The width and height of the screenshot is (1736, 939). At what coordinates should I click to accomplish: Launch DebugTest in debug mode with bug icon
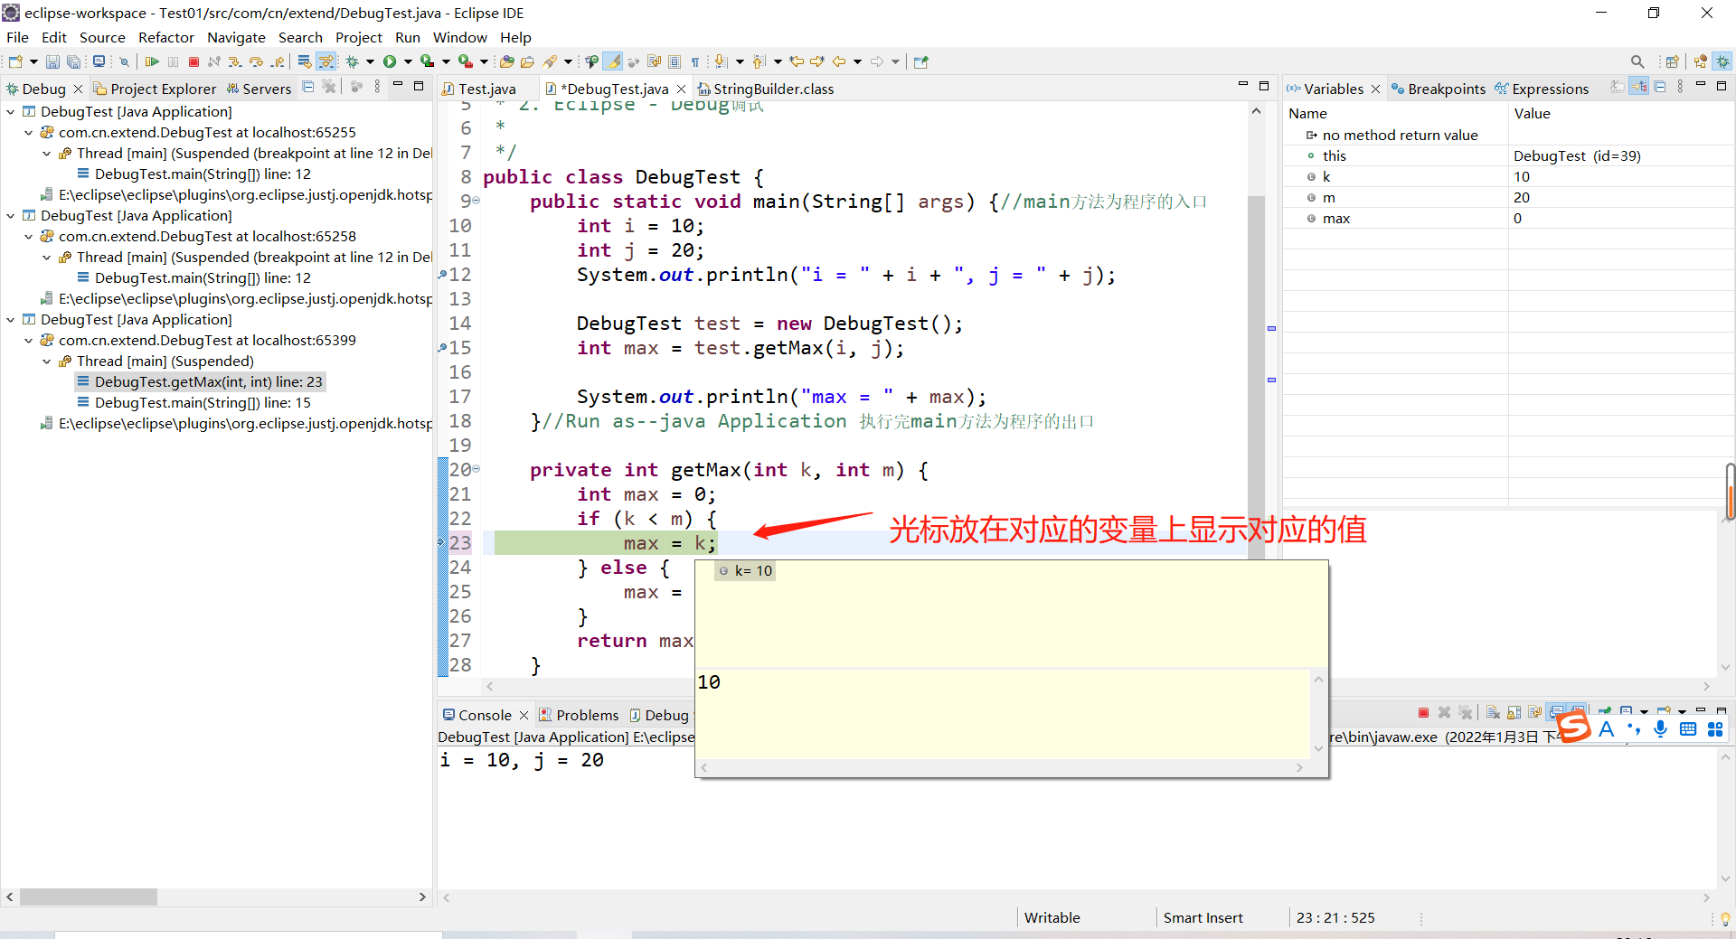[x=353, y=61]
